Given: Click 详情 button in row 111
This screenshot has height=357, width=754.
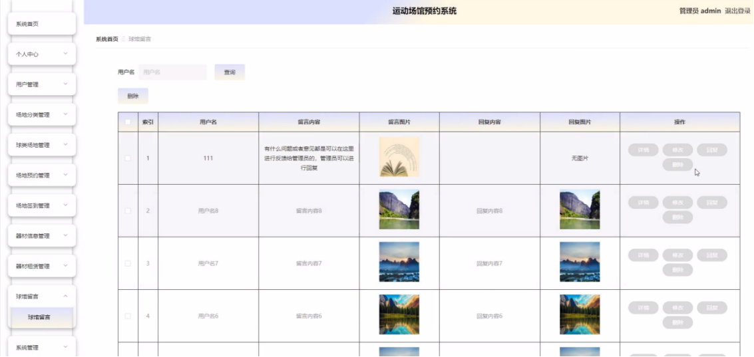Looking at the screenshot, I should tap(644, 150).
